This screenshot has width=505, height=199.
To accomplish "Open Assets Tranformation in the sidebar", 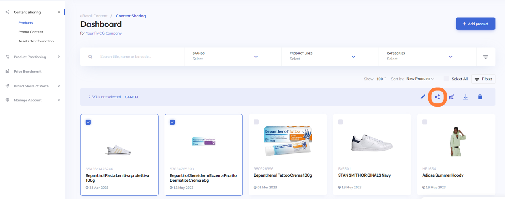I will [x=36, y=41].
